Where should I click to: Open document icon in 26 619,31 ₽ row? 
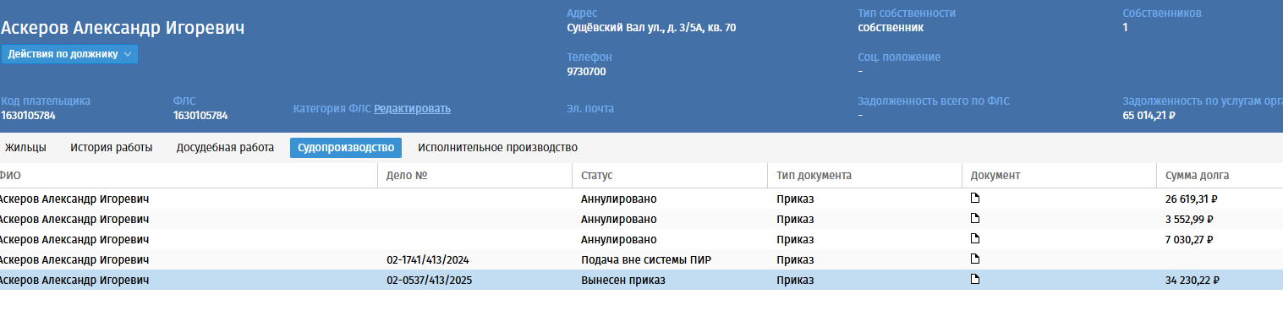click(x=975, y=199)
